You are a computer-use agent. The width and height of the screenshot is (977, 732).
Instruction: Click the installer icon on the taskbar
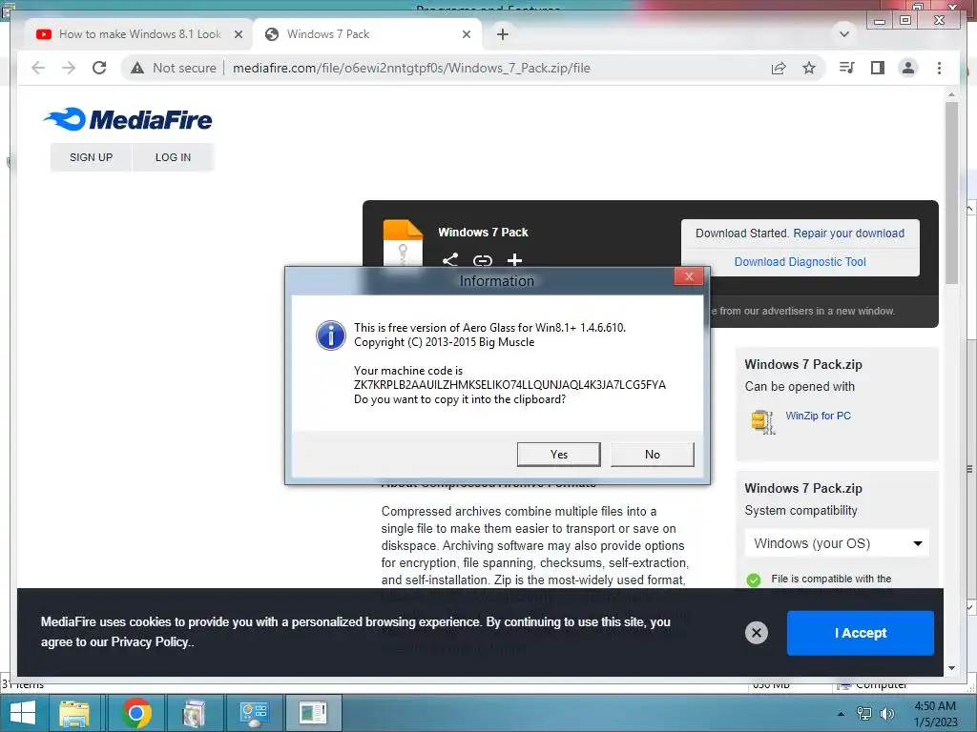194,713
